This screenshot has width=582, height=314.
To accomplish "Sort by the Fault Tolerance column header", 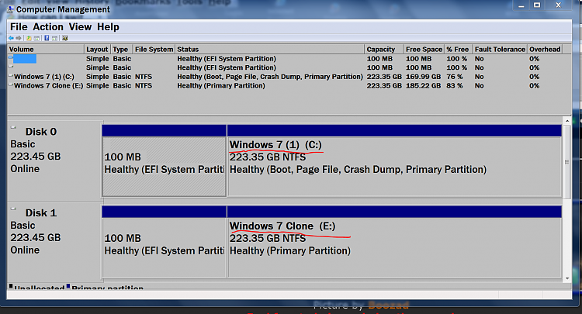I will [499, 50].
